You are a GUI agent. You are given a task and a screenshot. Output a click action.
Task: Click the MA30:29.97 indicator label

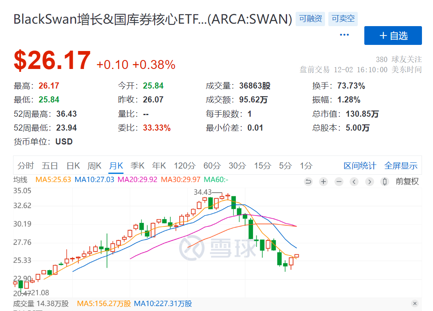(181, 180)
